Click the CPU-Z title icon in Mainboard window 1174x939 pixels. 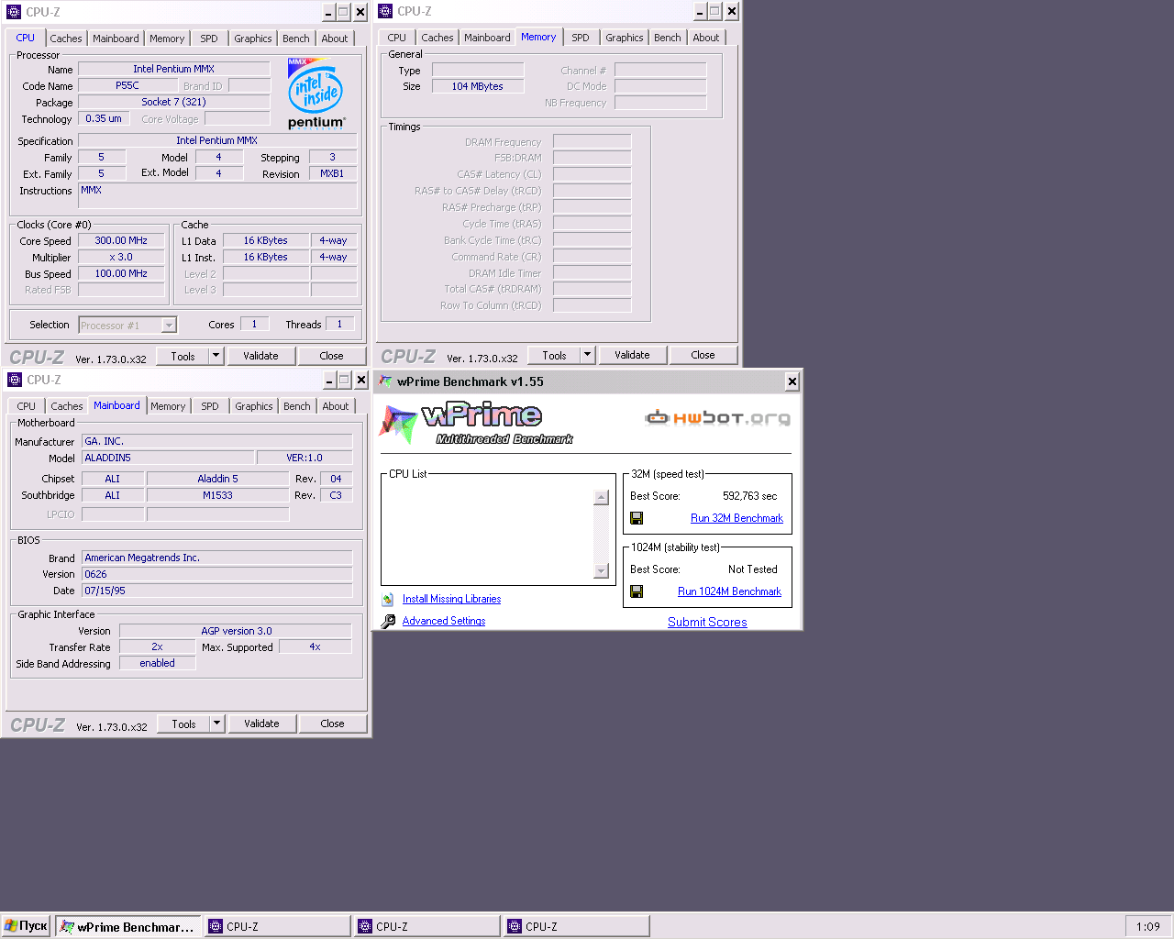point(15,380)
